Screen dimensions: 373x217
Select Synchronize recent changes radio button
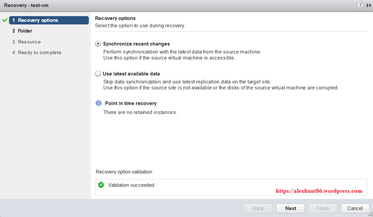click(x=98, y=44)
